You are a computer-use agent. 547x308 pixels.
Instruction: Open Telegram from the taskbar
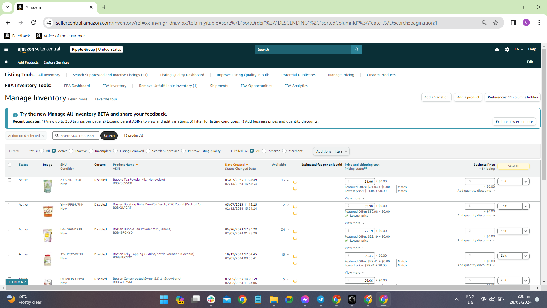pyautogui.click(x=321, y=299)
